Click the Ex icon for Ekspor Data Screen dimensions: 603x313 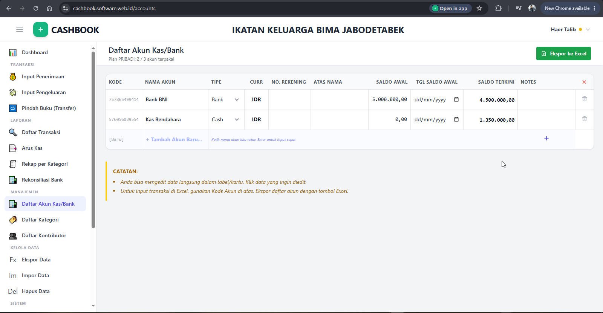click(x=13, y=260)
